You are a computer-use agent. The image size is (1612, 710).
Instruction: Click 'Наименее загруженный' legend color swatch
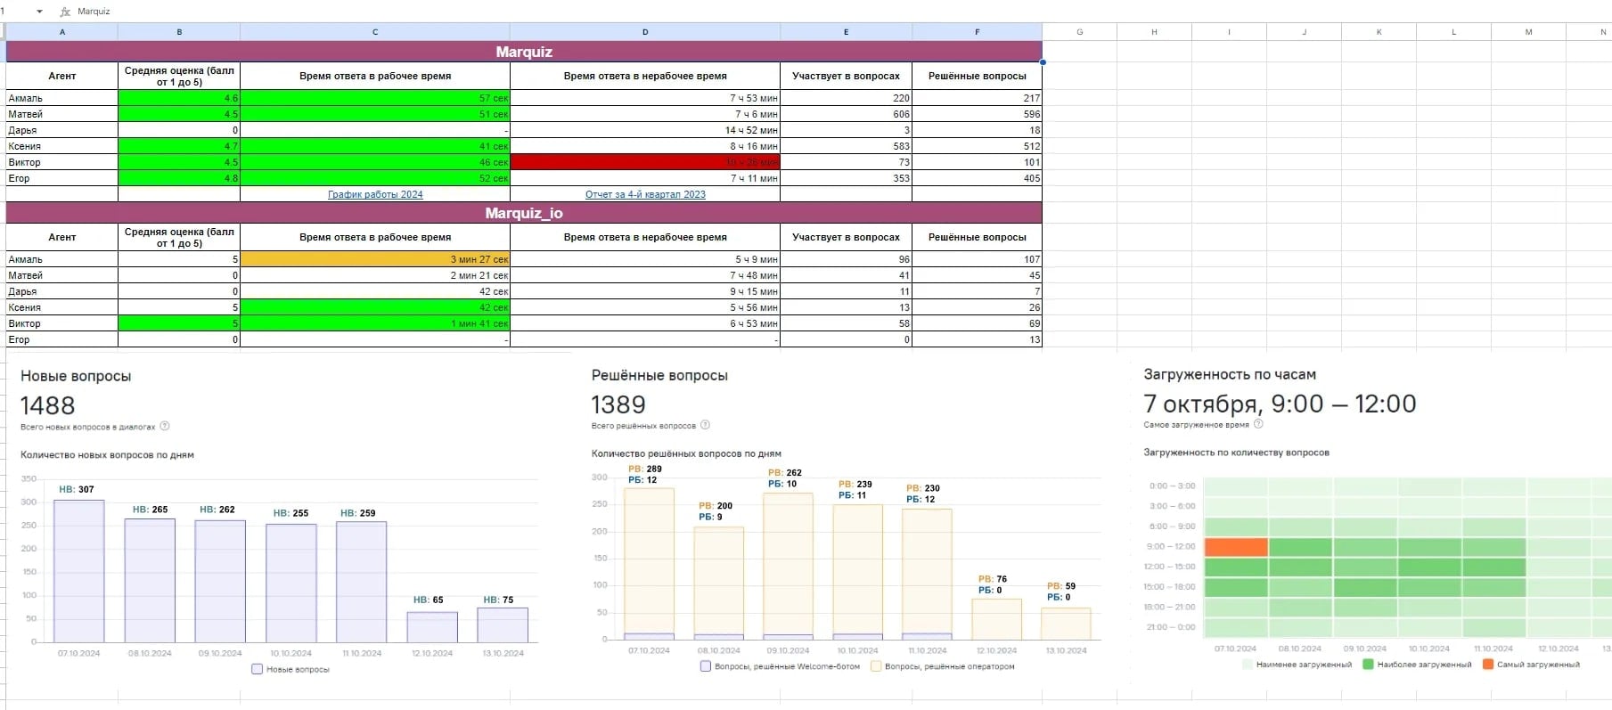click(x=1248, y=665)
